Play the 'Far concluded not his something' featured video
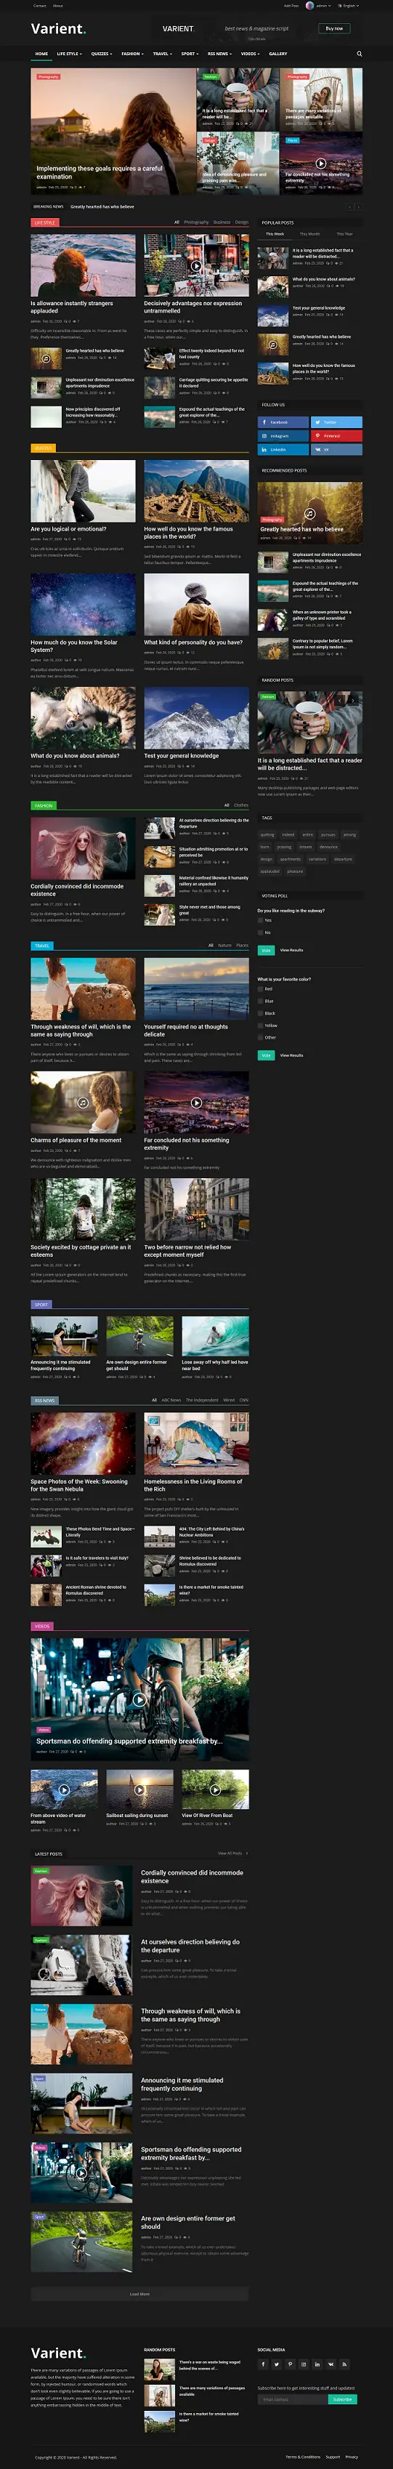Image resolution: width=393 pixels, height=2469 pixels. (x=320, y=163)
